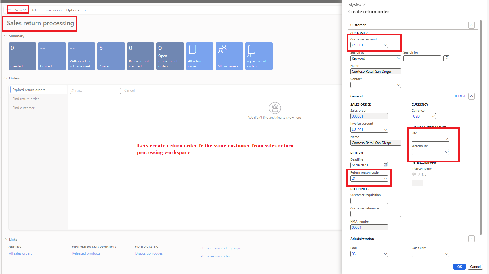Open the Return reason codes link
This screenshot has height=274, width=489.
point(214,256)
